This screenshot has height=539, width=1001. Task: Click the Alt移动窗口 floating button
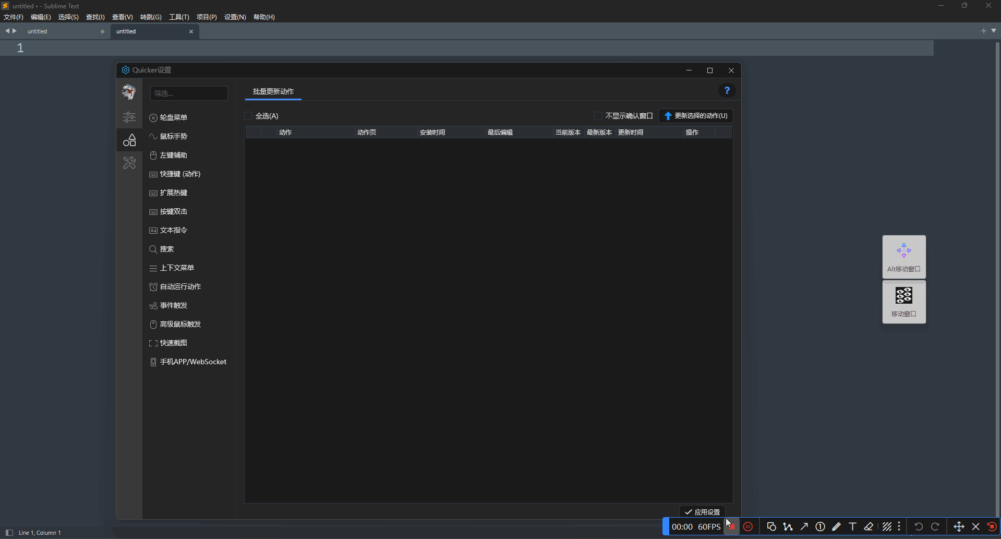904,257
